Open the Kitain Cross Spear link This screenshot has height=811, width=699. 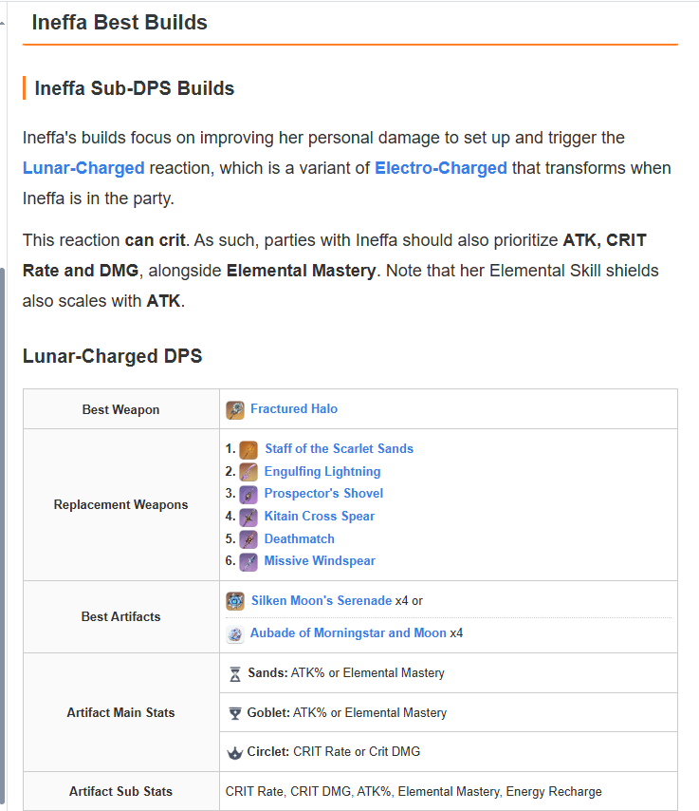click(x=320, y=517)
